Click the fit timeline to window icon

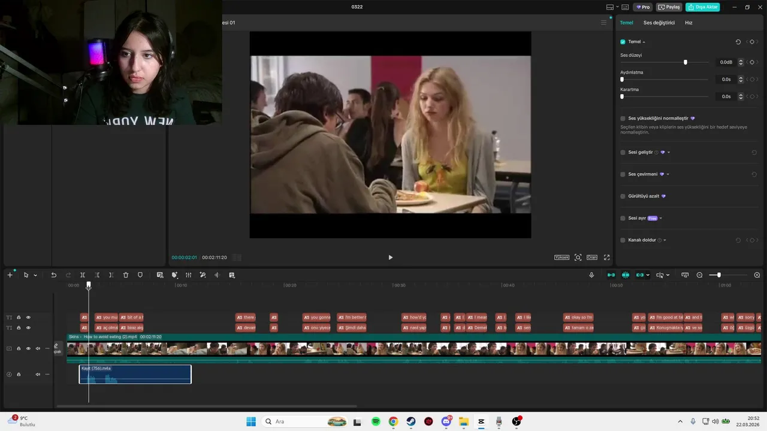coord(685,275)
